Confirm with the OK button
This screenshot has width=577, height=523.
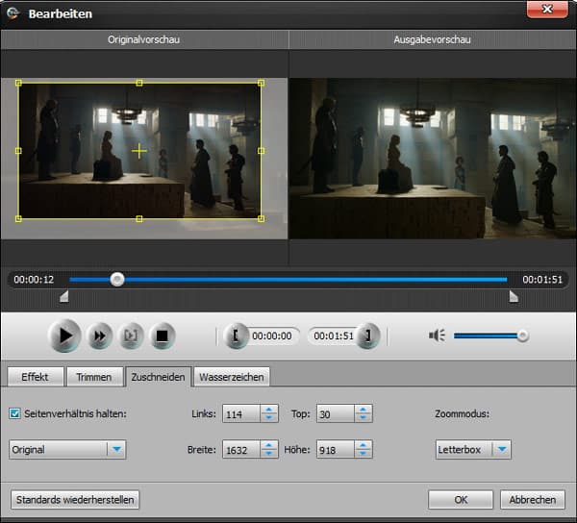[x=461, y=500]
